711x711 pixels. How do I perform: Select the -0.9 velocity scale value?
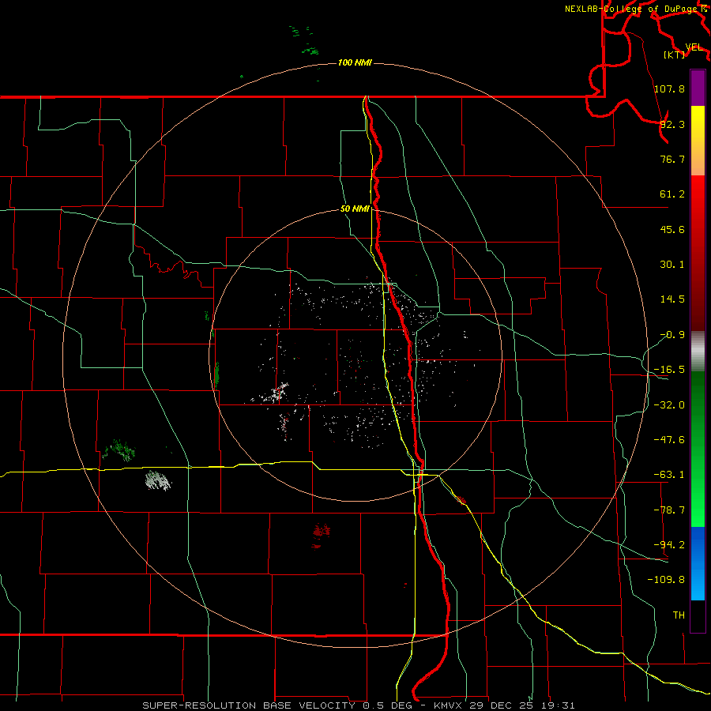click(672, 335)
